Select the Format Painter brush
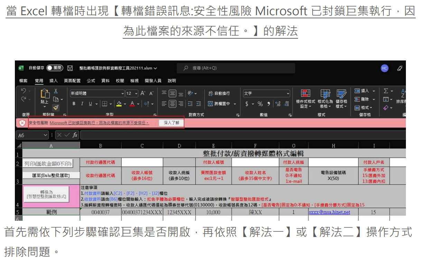 pyautogui.click(x=56, y=107)
